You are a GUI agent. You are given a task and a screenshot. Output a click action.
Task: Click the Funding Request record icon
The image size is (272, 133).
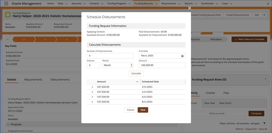[8, 15]
